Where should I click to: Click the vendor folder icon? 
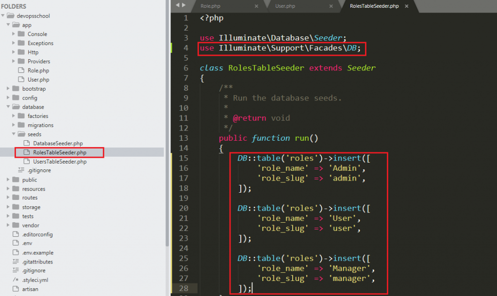tap(16, 226)
